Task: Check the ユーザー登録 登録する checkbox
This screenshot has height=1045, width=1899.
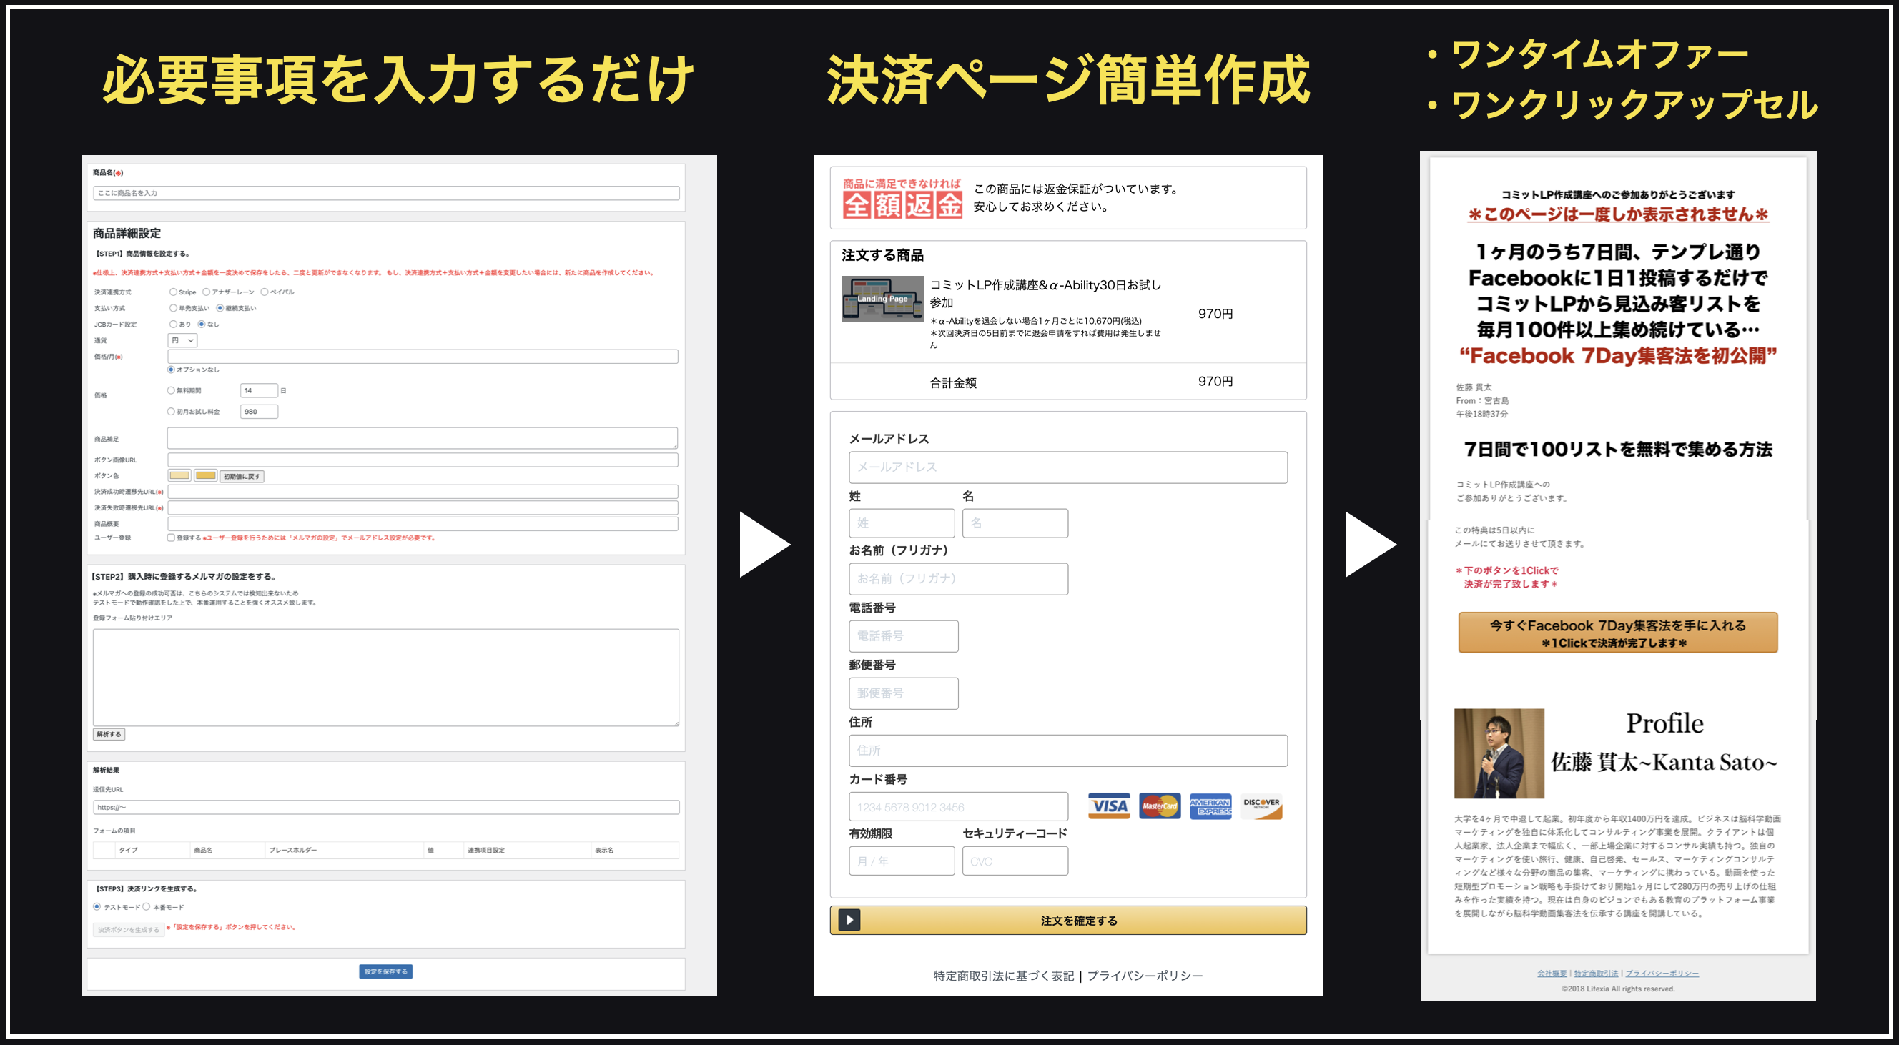Action: [x=171, y=538]
